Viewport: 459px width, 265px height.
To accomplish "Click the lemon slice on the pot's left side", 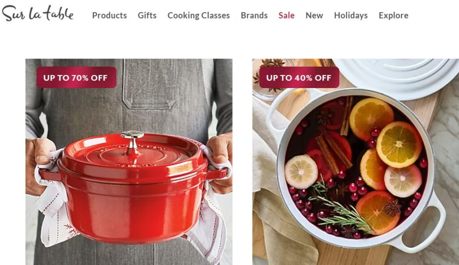I will click(301, 172).
